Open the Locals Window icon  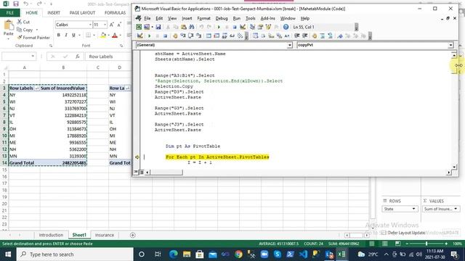point(209,36)
